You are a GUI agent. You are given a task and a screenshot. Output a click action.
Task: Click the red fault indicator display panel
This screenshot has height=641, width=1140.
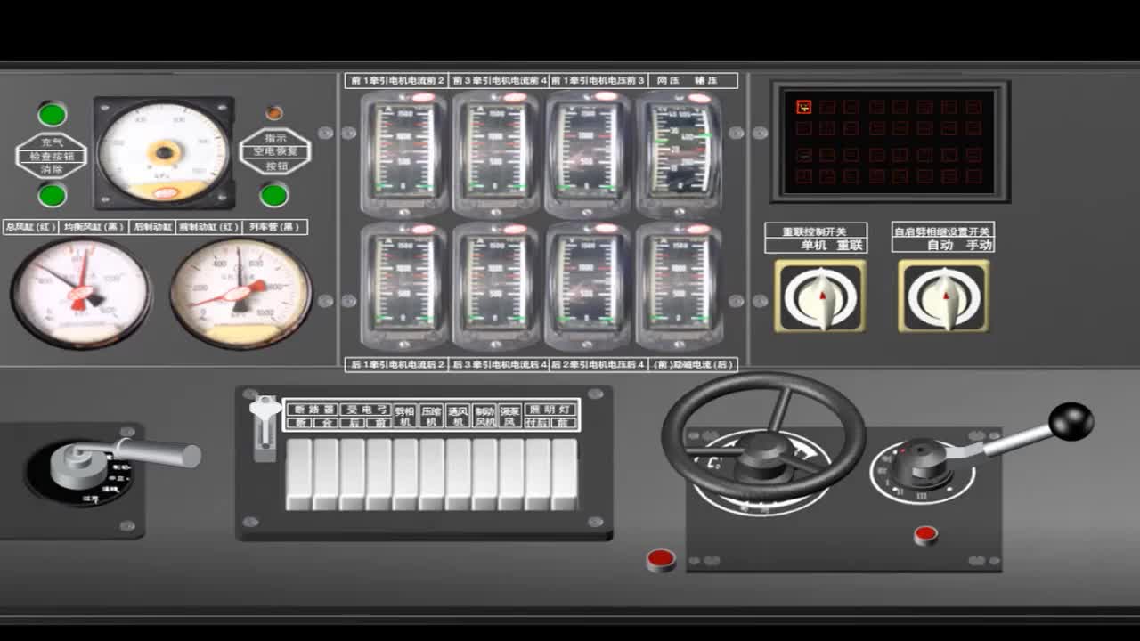(891, 142)
